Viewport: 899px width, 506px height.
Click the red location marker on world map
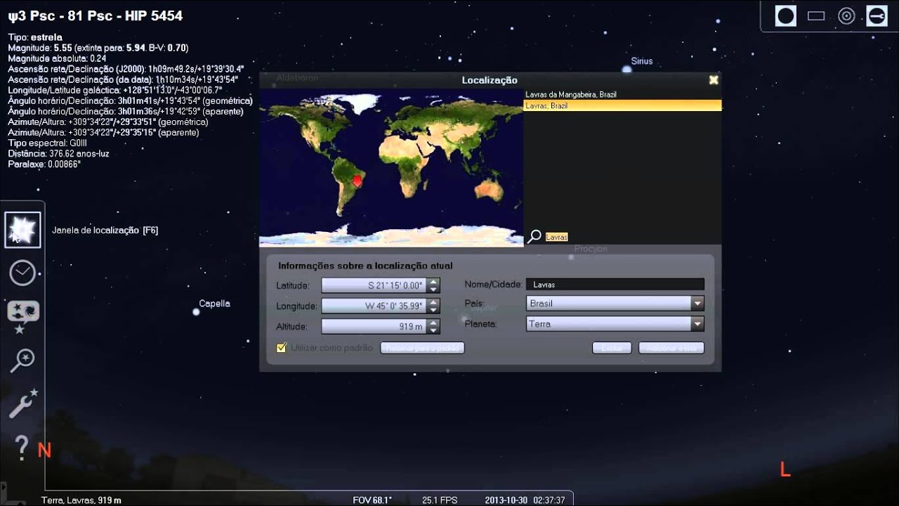(x=357, y=181)
